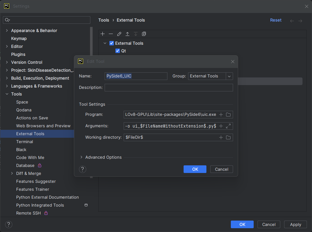This screenshot has width=312, height=232.
Task: Expand Appearance & Behavior settings
Action: pyautogui.click(x=7, y=31)
